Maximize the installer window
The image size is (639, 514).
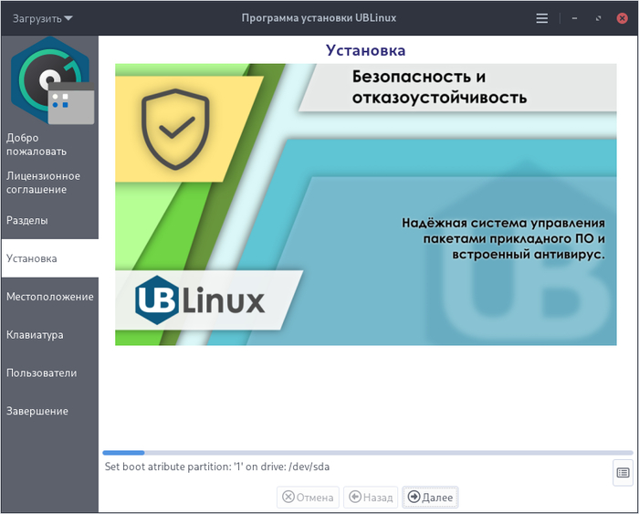point(598,18)
